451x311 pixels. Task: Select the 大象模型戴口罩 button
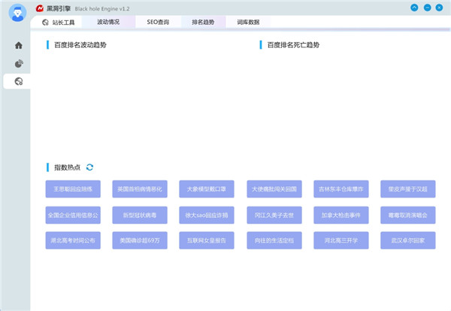click(207, 189)
